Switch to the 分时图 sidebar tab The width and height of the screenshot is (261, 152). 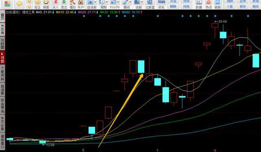pos(2,43)
